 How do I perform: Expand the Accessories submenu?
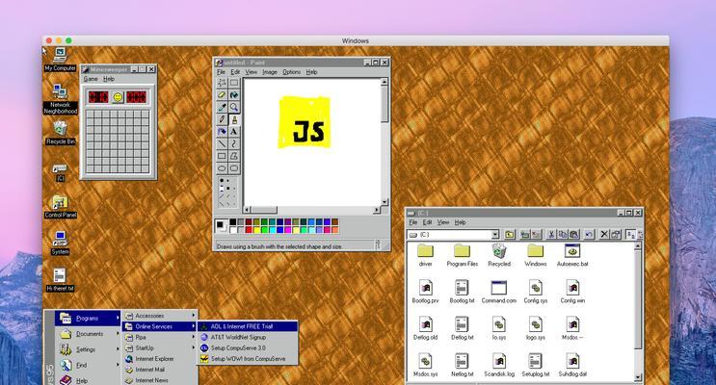coord(161,316)
